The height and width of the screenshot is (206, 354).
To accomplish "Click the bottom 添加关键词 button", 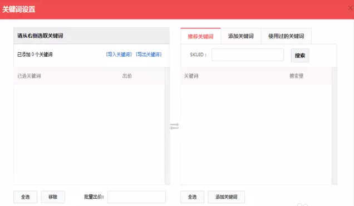I will [x=226, y=197].
